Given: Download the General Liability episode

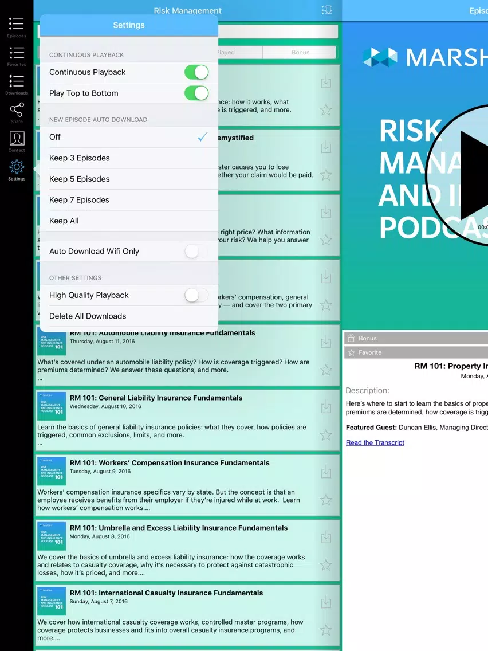Looking at the screenshot, I should [x=326, y=407].
